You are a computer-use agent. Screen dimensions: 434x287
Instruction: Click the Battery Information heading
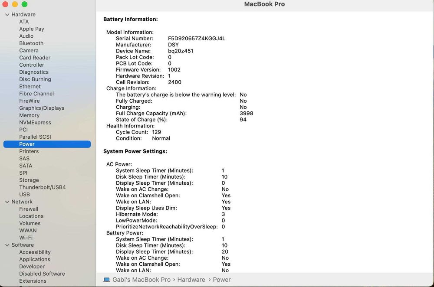(131, 20)
